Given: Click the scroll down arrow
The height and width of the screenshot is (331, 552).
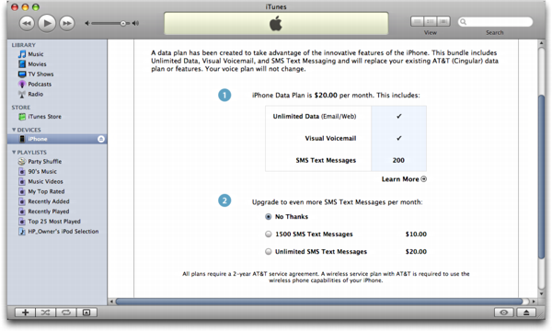Looking at the screenshot, I should tap(542, 293).
